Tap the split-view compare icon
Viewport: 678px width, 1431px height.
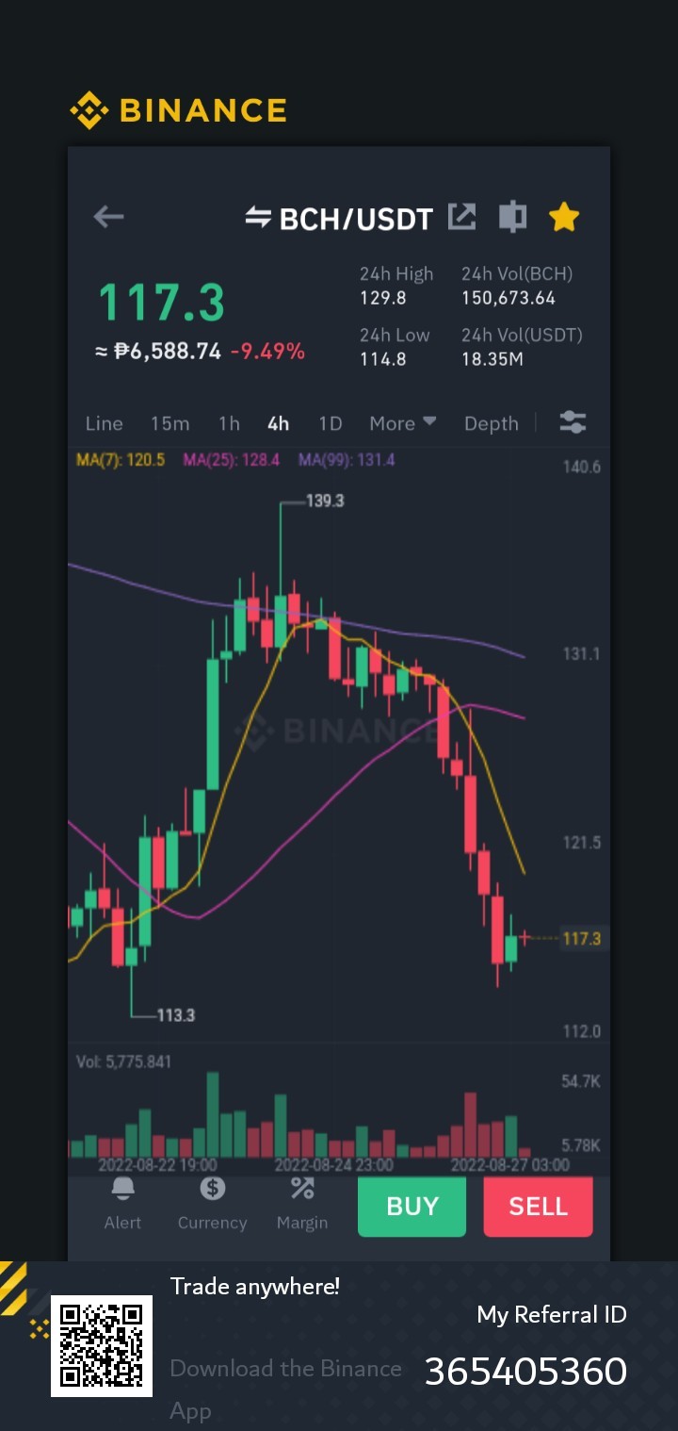512,217
